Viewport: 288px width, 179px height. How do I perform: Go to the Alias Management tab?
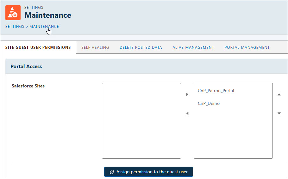(x=193, y=48)
